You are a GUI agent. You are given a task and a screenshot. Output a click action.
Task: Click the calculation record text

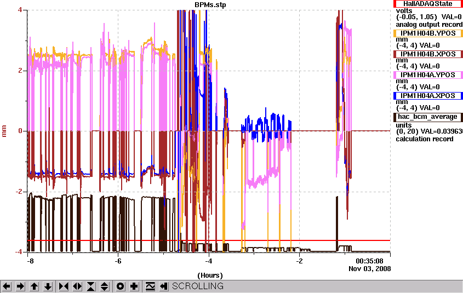pos(425,139)
